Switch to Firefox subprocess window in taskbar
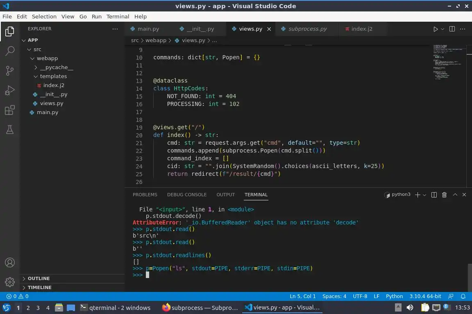 [200, 308]
